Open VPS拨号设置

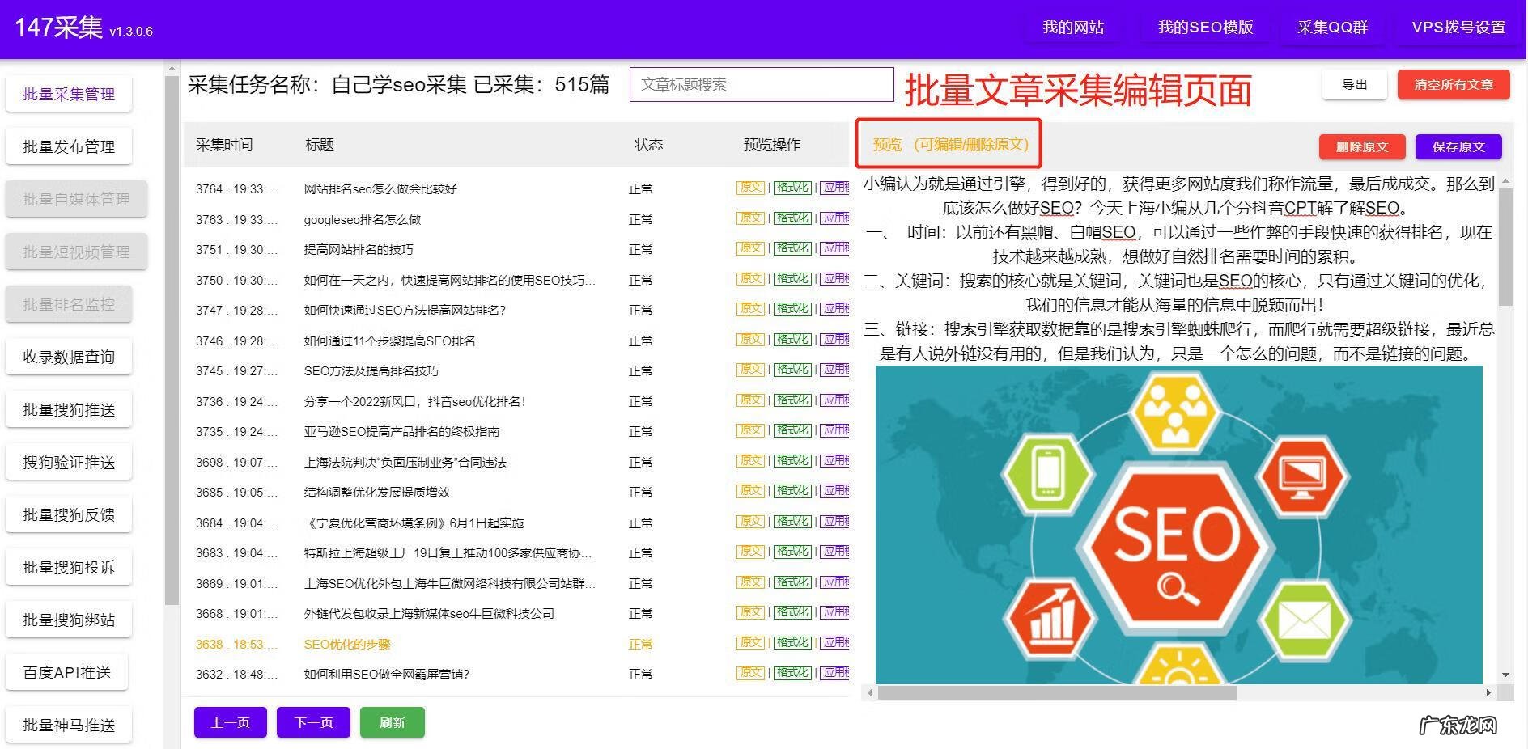(x=1457, y=27)
